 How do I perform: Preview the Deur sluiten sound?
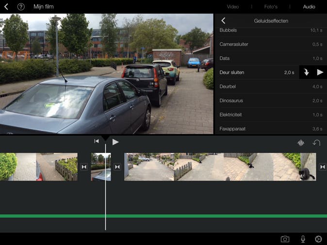[x=320, y=72]
